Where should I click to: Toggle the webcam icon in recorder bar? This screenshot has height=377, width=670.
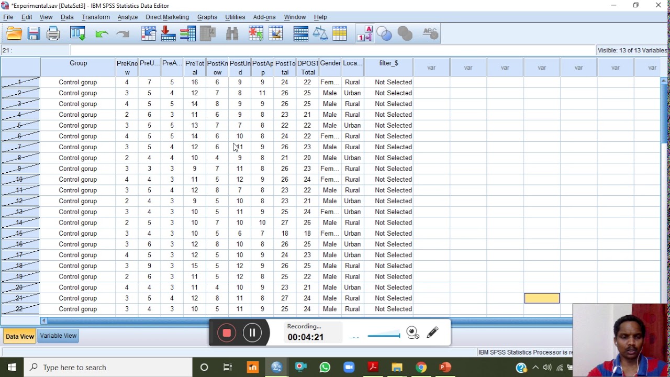click(413, 332)
